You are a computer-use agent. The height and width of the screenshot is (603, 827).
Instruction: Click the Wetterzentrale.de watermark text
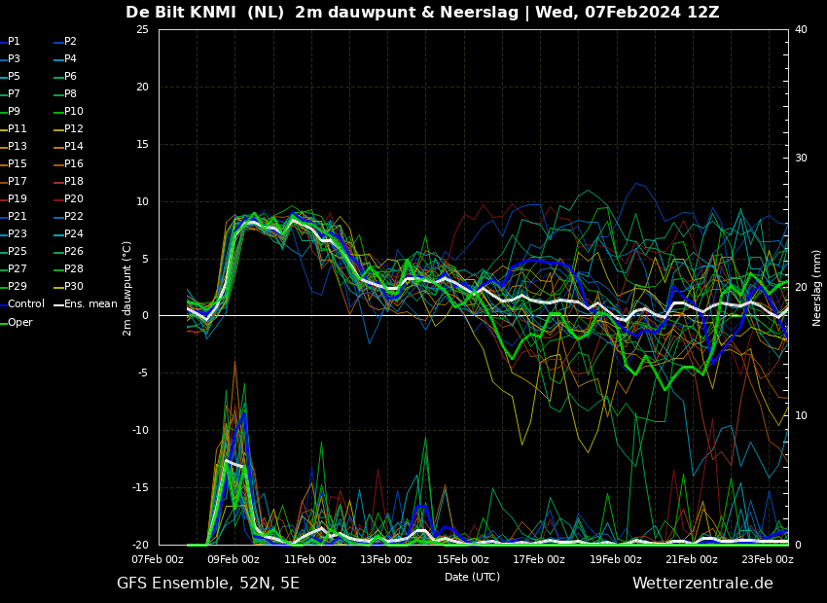[702, 583]
